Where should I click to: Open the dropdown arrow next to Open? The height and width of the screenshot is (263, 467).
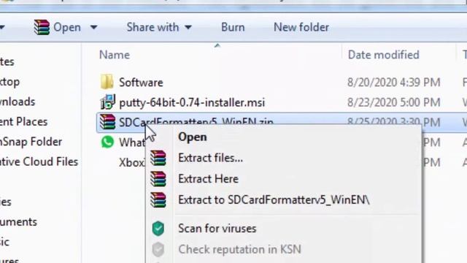point(94,28)
